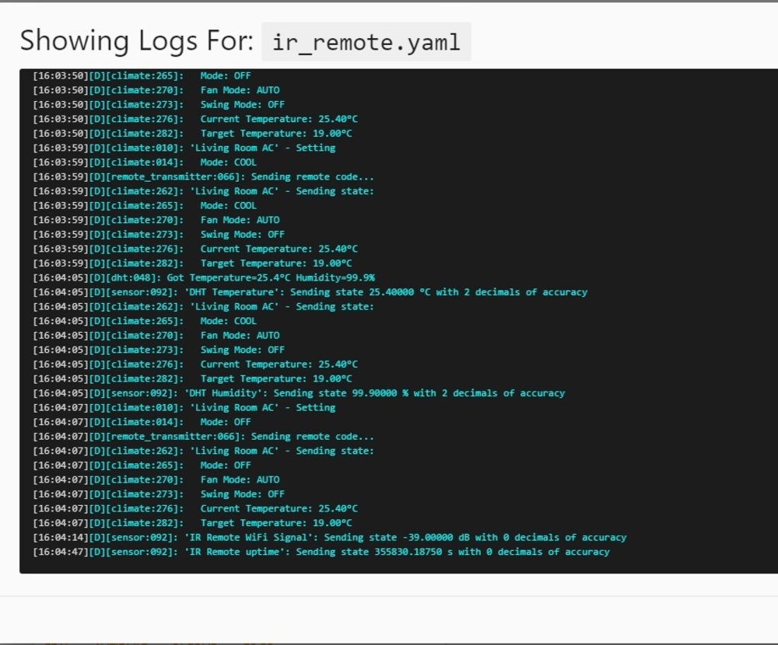Image resolution: width=778 pixels, height=645 pixels.
Task: Click 16:04:07 'Living Room AC' Sending state line
Action: point(203,451)
